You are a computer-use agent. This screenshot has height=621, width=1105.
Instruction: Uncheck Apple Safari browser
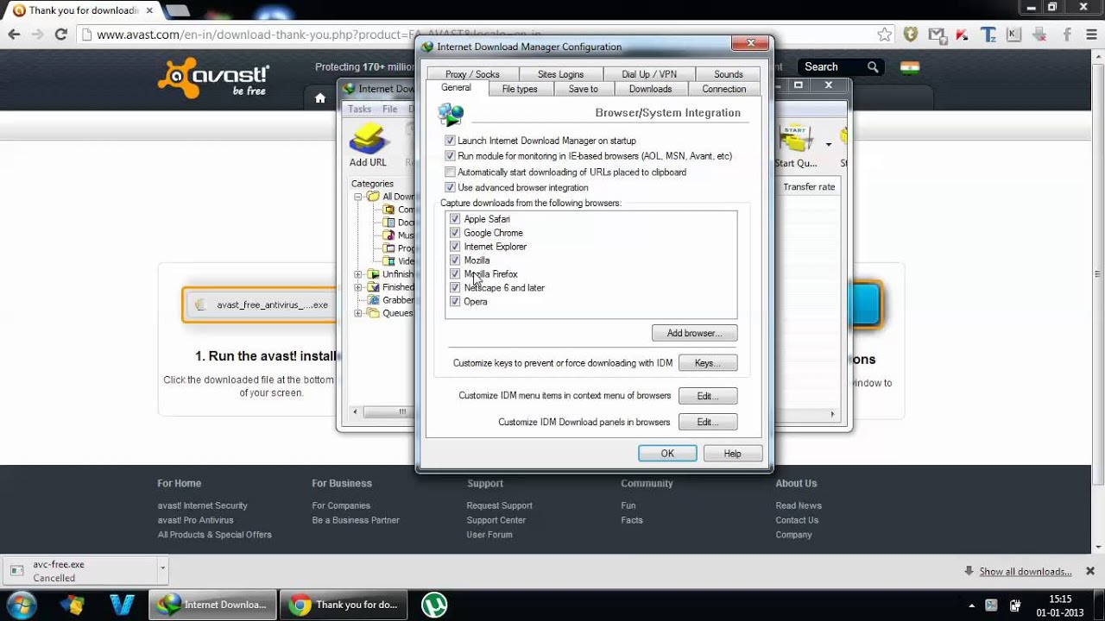point(455,219)
